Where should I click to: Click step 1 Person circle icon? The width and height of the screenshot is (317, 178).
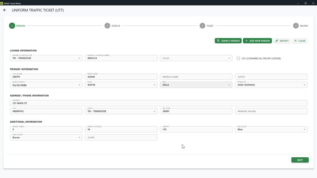[12, 26]
